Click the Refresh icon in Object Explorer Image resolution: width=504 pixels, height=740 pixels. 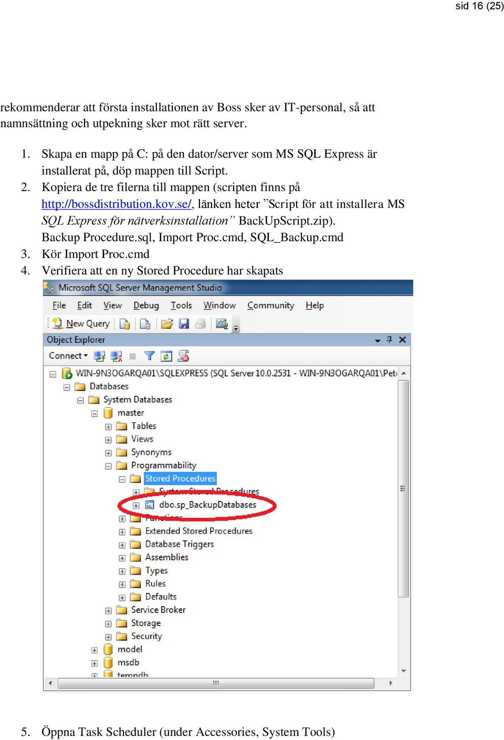(166, 357)
